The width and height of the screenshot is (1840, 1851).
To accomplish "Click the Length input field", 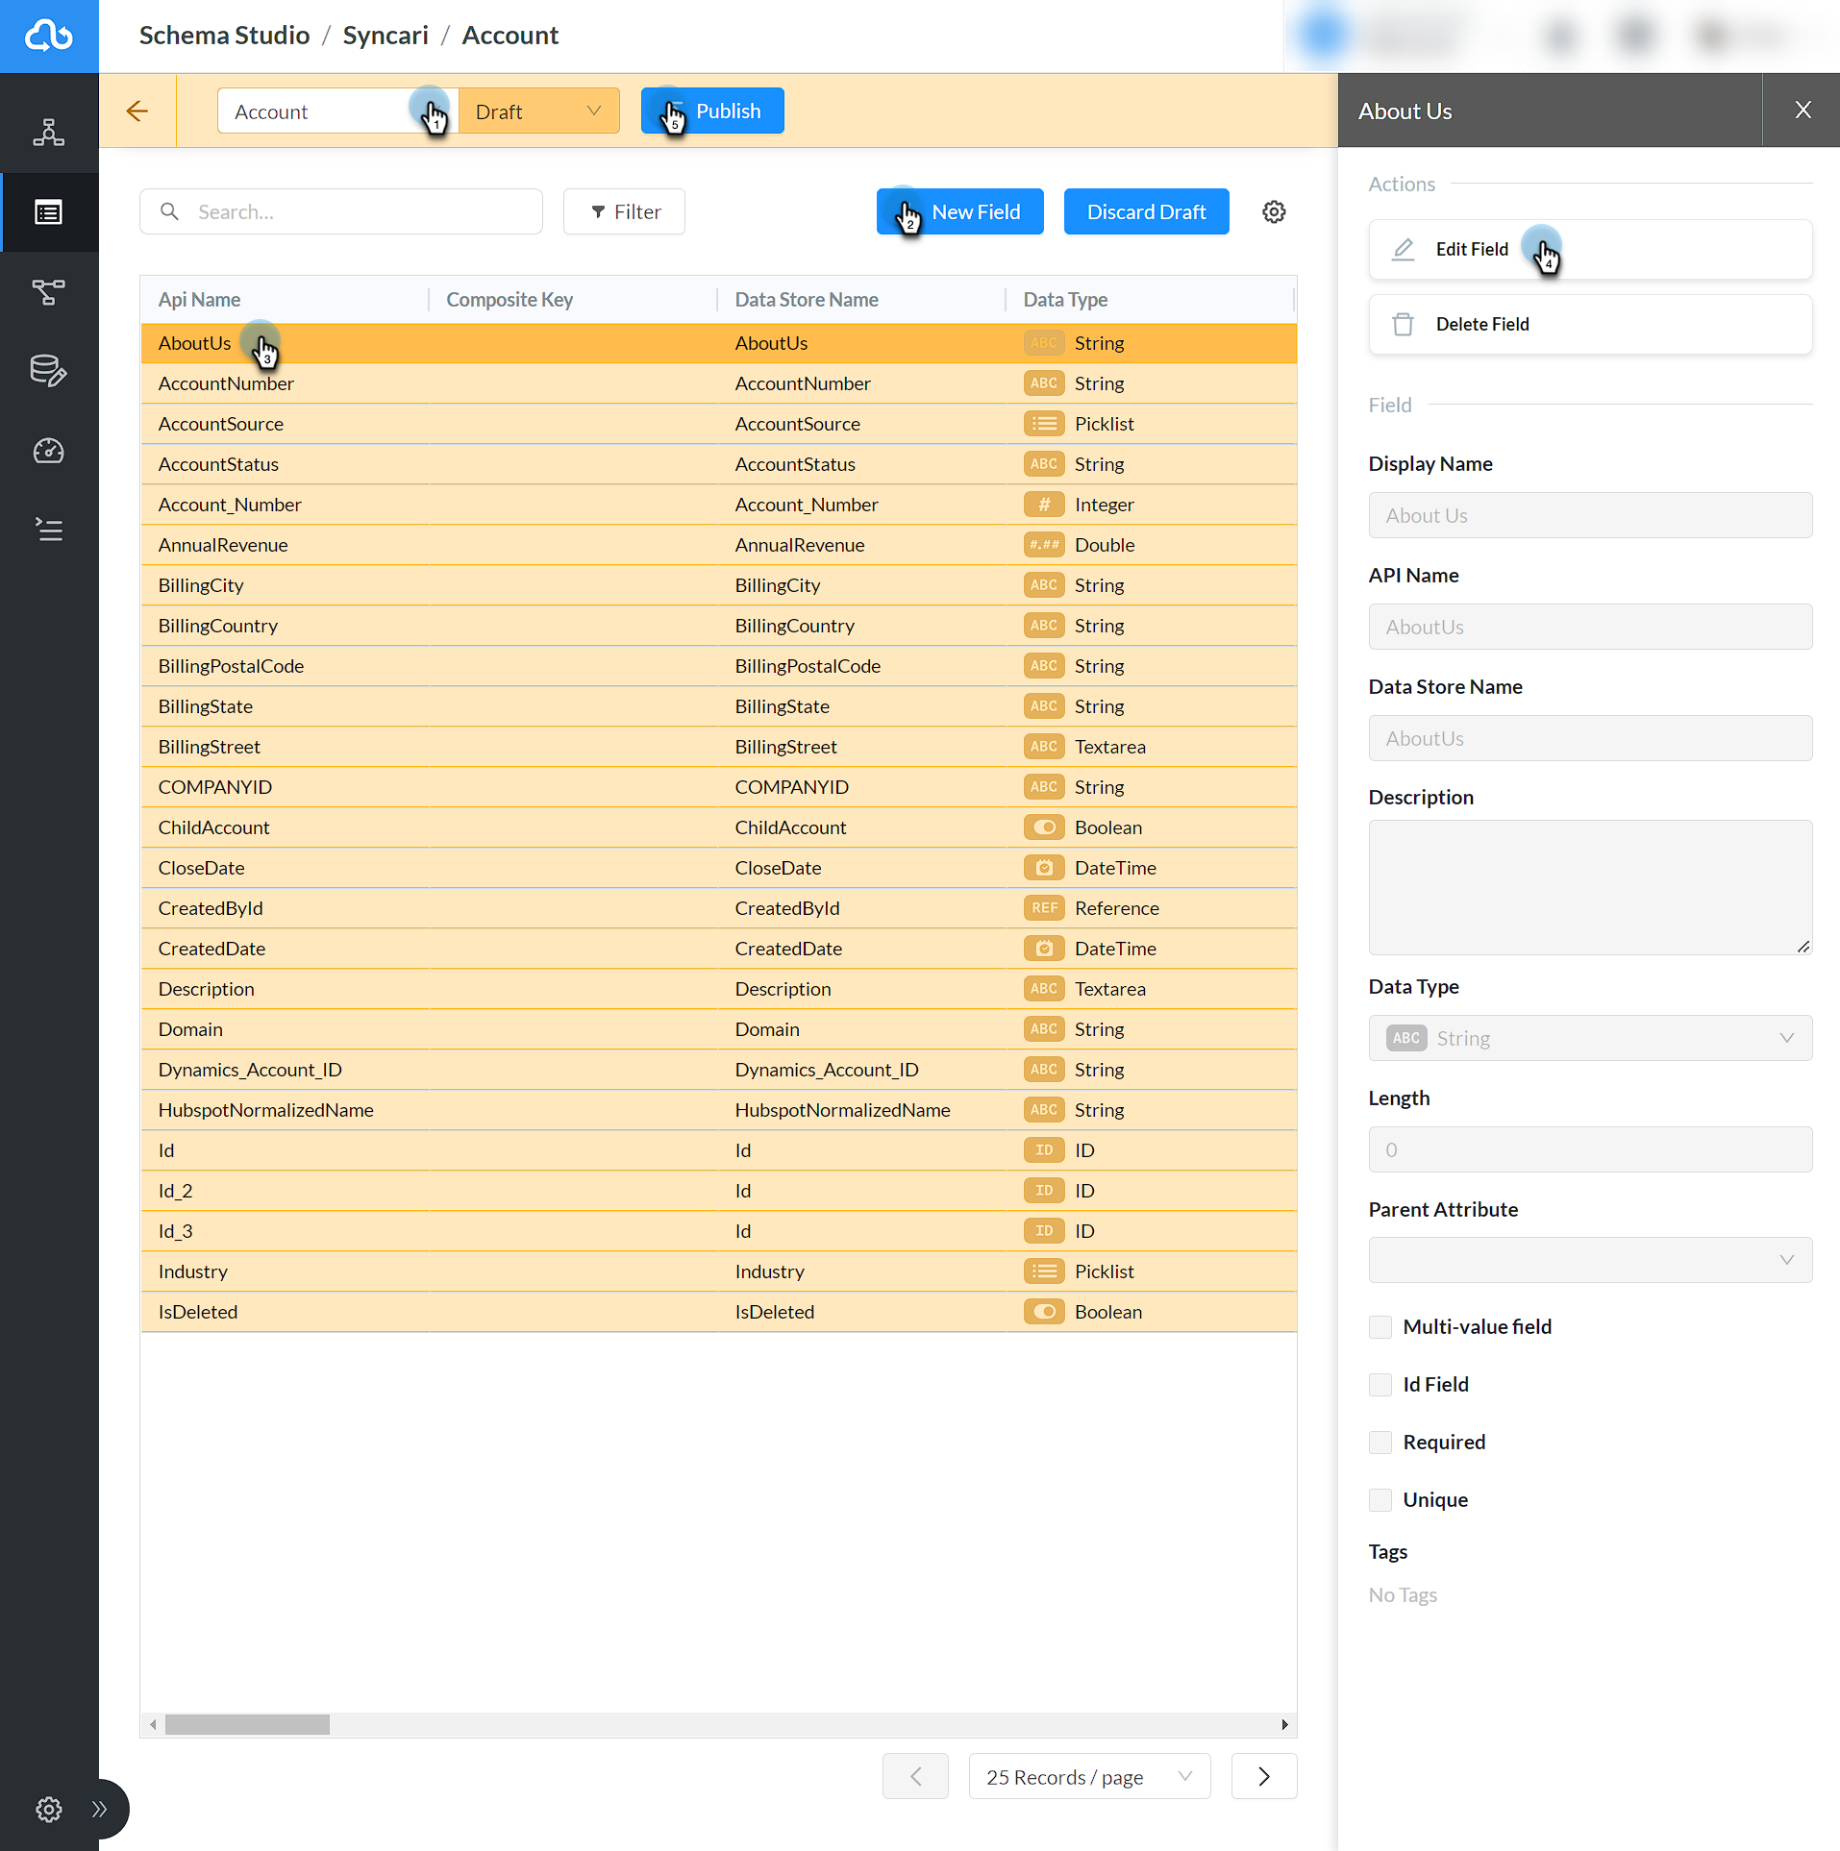I will tap(1590, 1149).
